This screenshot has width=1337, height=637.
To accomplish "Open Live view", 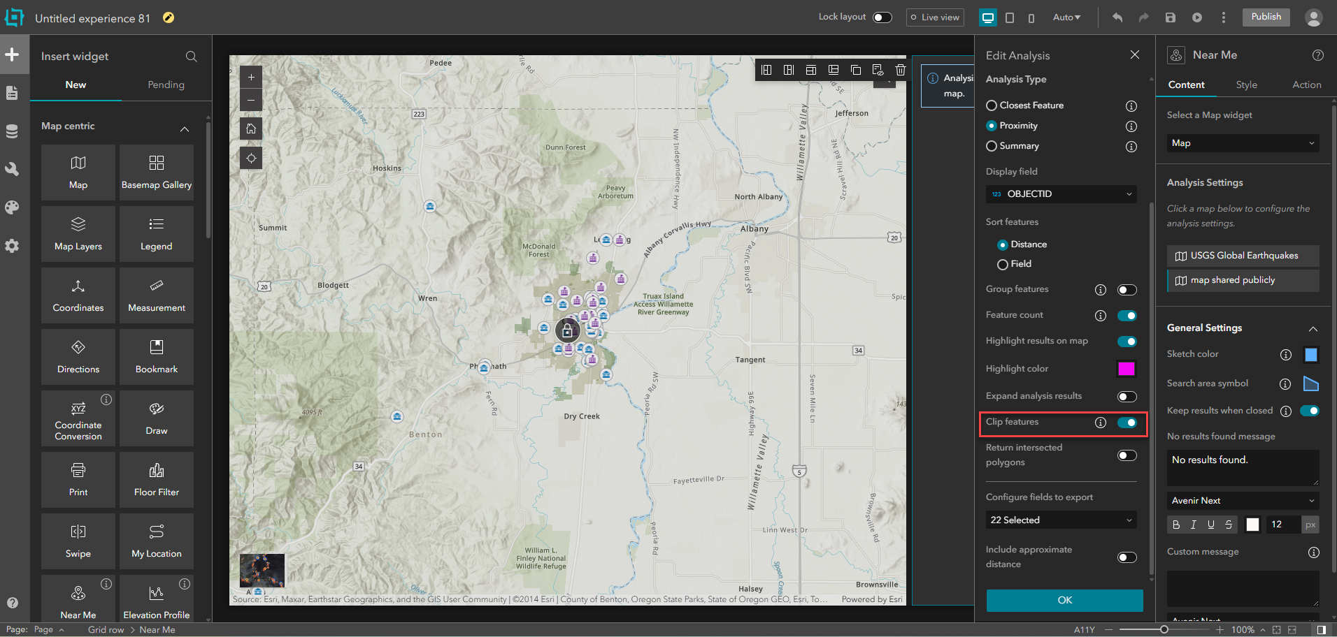I will pyautogui.click(x=935, y=17).
